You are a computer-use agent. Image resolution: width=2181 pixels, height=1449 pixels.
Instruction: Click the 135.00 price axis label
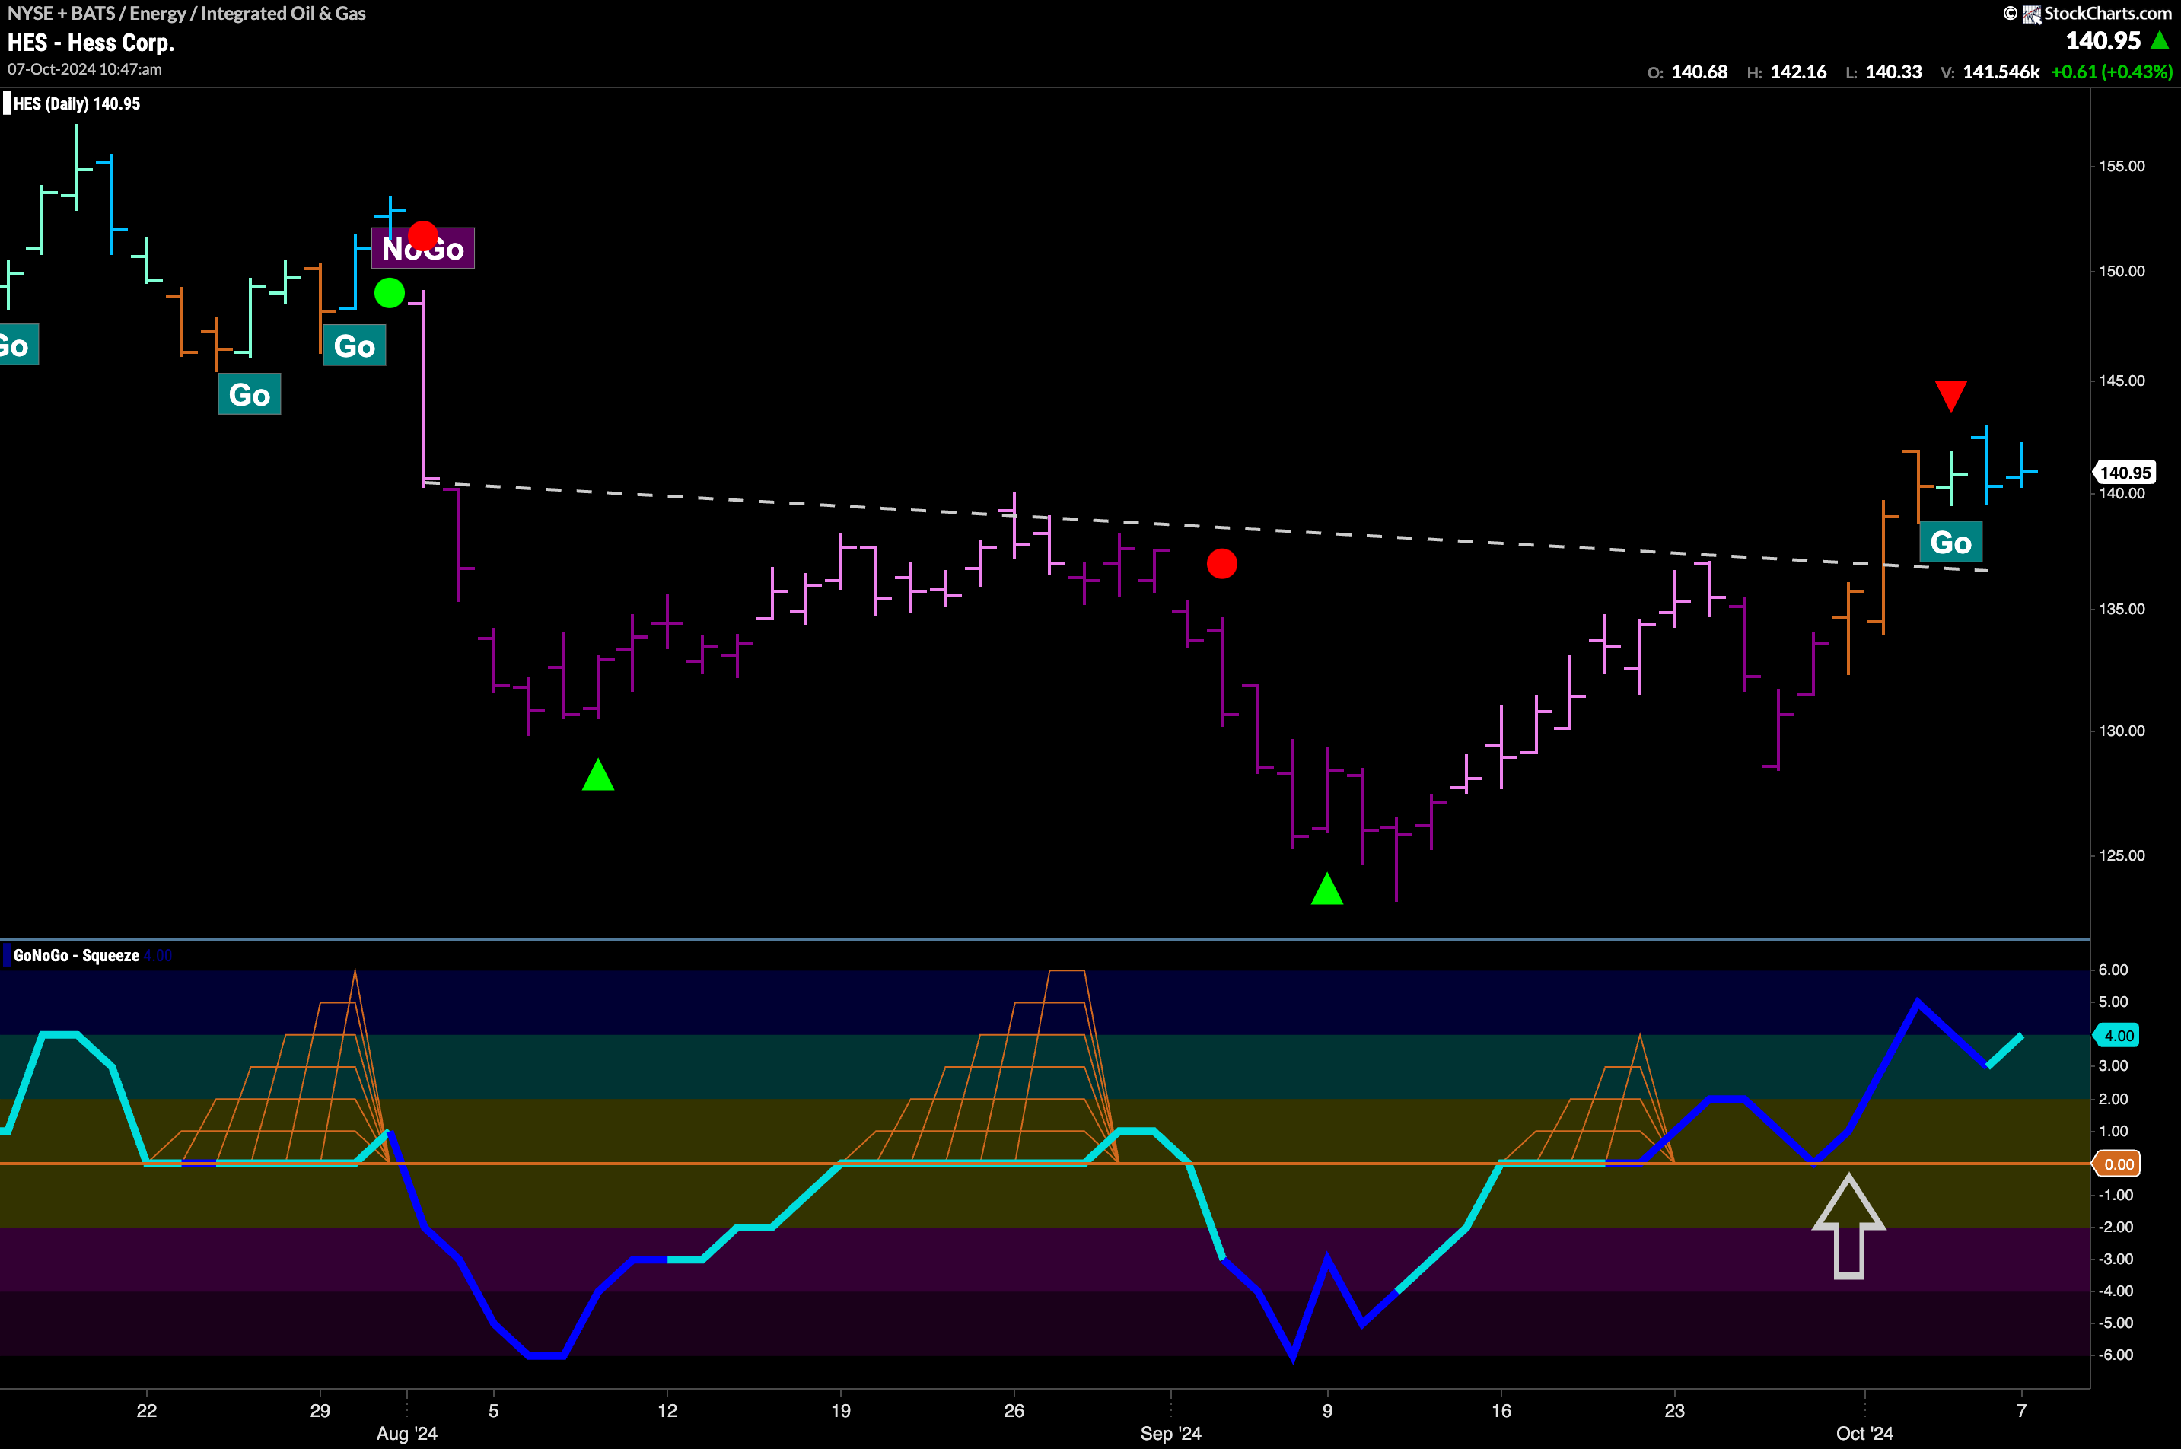click(2122, 609)
